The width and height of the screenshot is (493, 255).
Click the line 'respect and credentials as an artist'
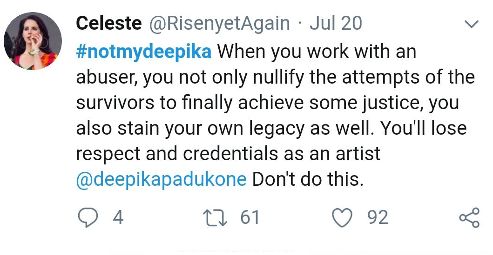(228, 154)
